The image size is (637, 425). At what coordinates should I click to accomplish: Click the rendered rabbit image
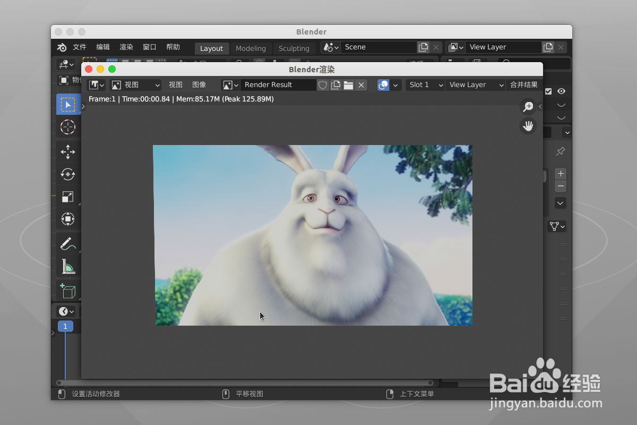(313, 235)
